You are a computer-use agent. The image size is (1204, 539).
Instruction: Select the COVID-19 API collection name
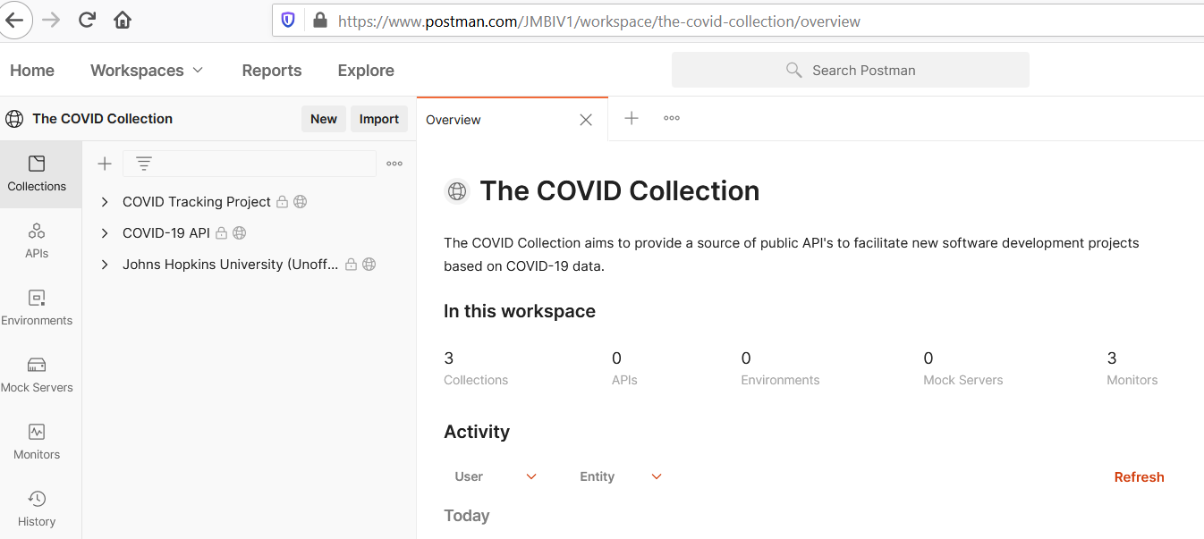[x=166, y=233]
